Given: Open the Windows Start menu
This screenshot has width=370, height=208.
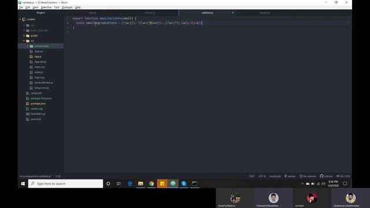Looking at the screenshot, I should click(23, 184).
